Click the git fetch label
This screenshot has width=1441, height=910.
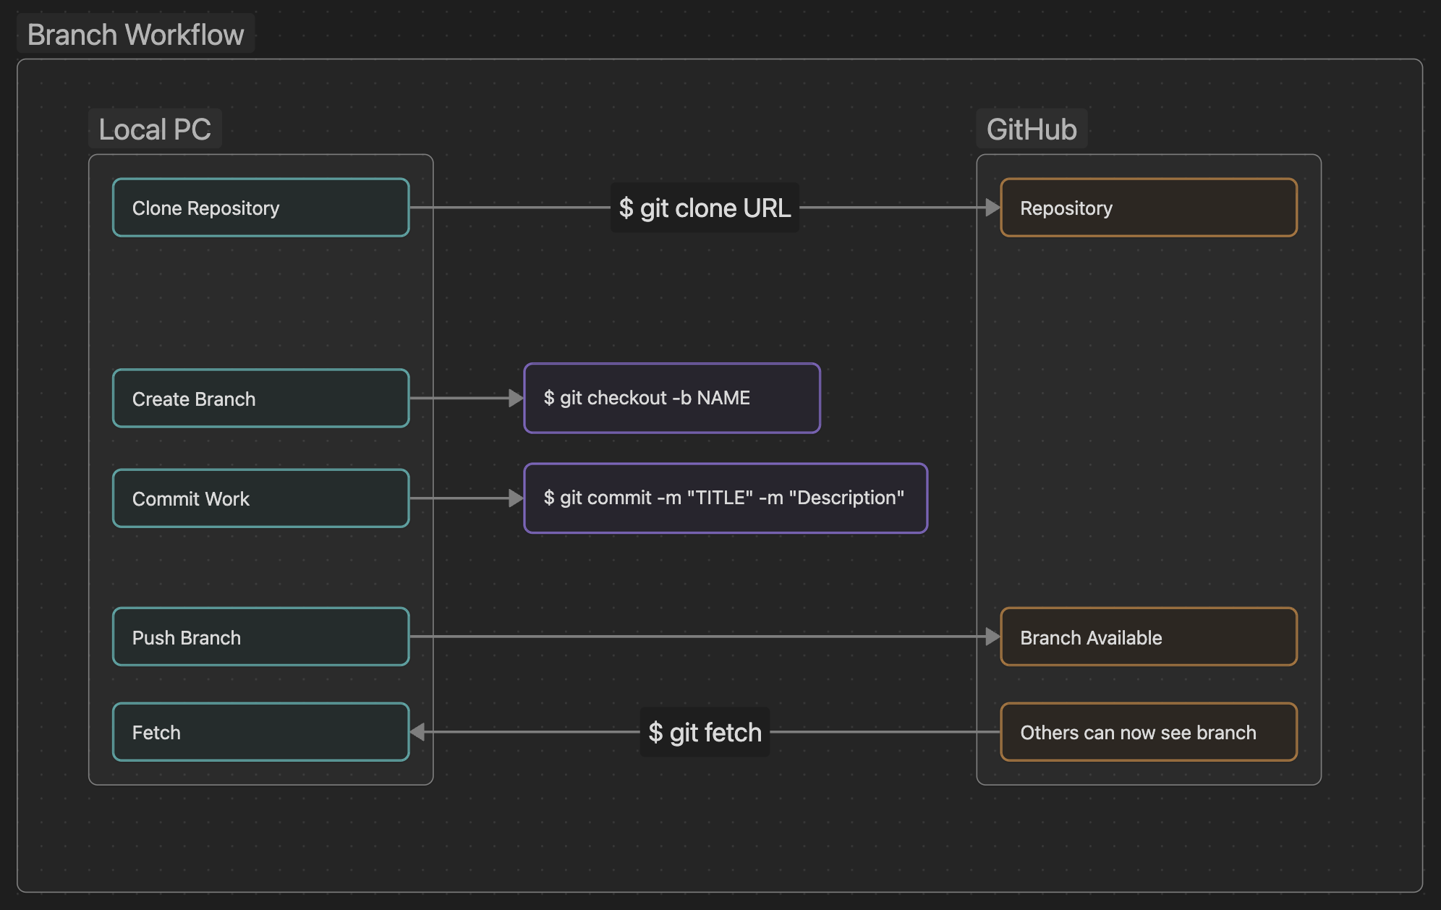tap(704, 732)
